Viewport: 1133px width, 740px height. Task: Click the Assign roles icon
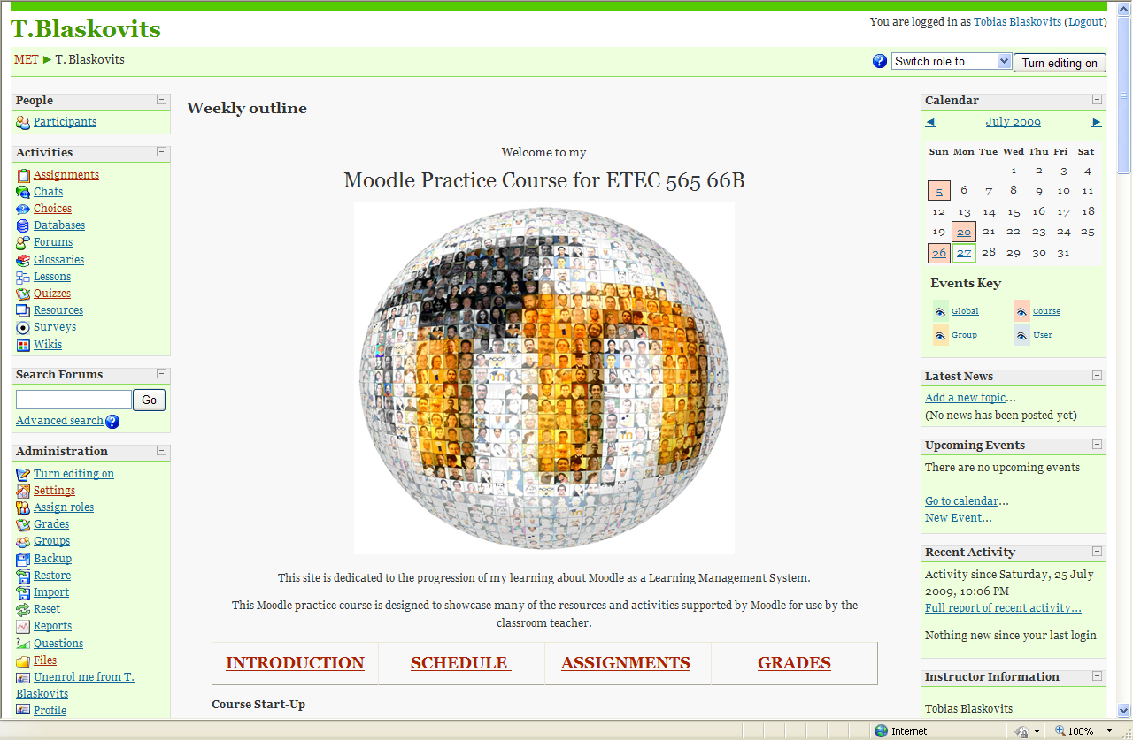(x=23, y=507)
